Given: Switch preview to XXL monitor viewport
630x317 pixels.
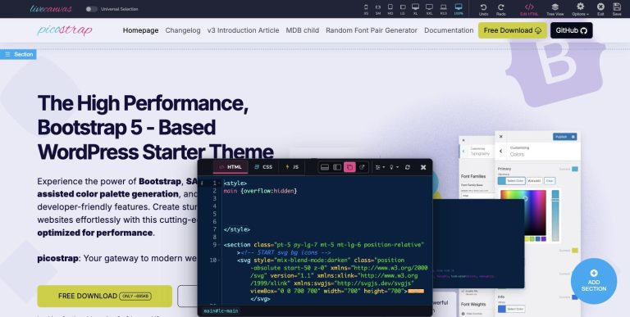Looking at the screenshot, I should coord(429,9).
